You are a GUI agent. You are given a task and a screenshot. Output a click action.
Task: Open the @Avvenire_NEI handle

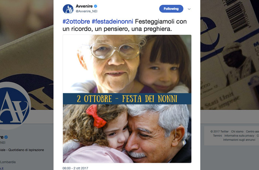point(87,11)
